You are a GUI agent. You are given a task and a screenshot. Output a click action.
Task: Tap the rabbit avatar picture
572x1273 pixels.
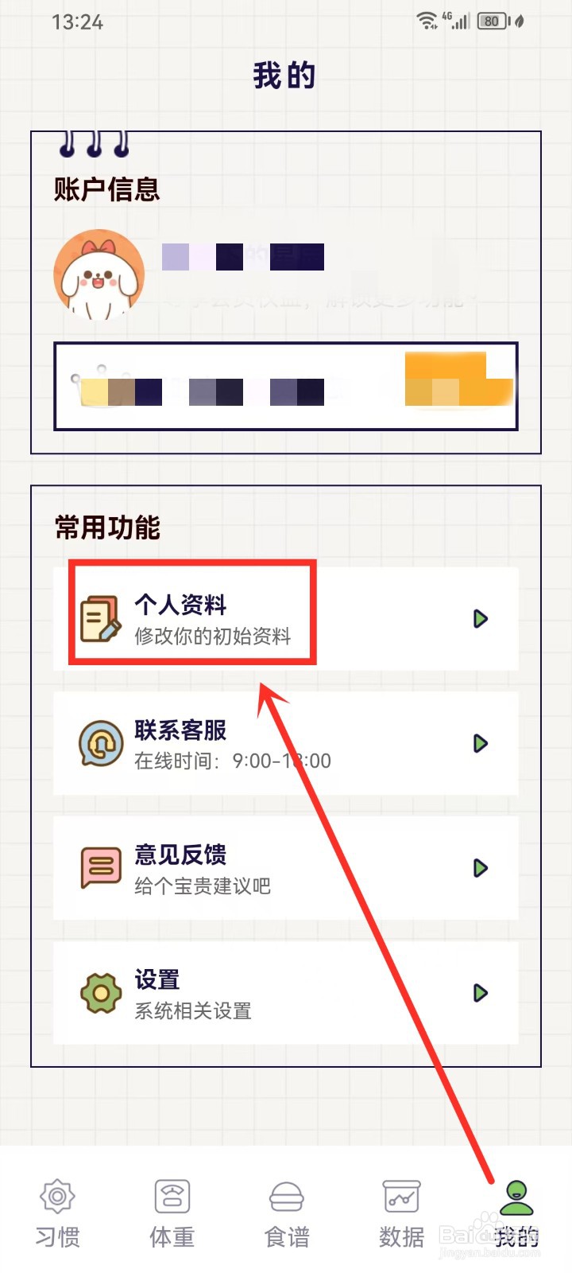99,275
